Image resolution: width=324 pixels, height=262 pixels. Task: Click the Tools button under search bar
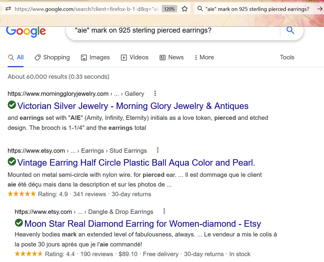287,57
